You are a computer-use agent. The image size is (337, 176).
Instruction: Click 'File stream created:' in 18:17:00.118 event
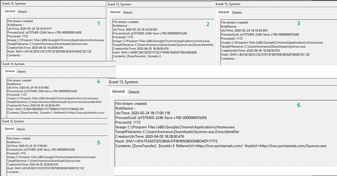click(131, 104)
